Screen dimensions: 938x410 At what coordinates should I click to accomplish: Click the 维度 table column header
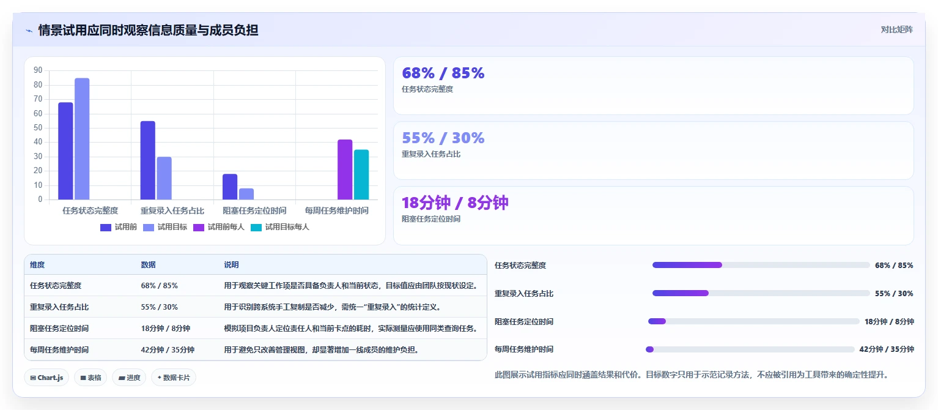point(37,265)
